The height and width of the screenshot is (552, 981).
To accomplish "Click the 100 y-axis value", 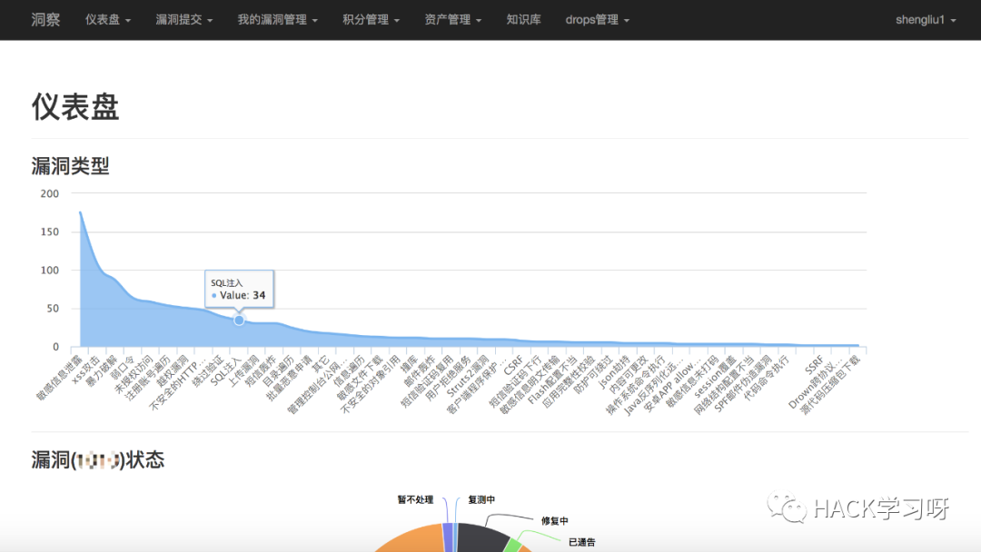I will click(49, 270).
